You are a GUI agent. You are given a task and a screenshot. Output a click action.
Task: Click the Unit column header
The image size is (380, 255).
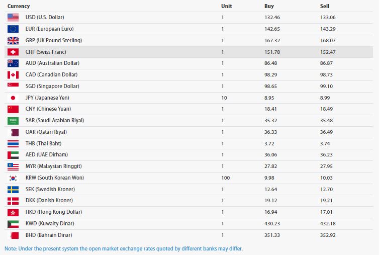pos(227,6)
